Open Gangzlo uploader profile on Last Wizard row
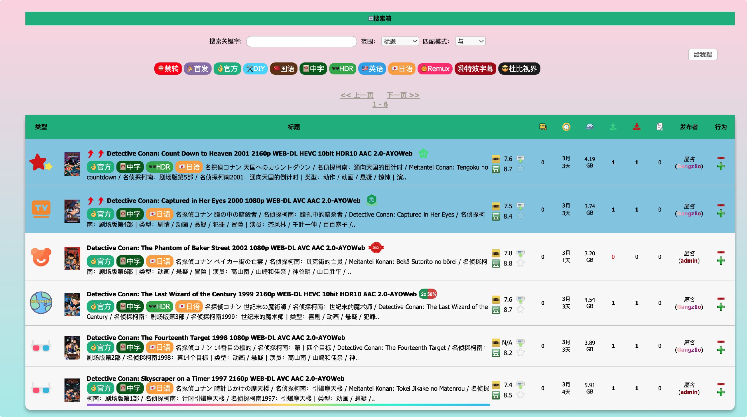747x417 pixels. [x=689, y=307]
